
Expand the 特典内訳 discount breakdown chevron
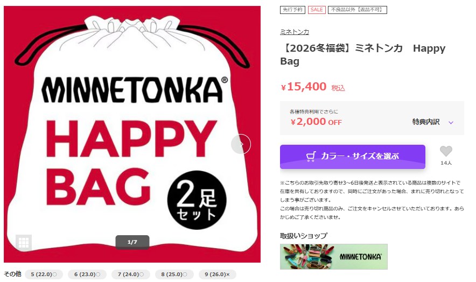[451, 122]
